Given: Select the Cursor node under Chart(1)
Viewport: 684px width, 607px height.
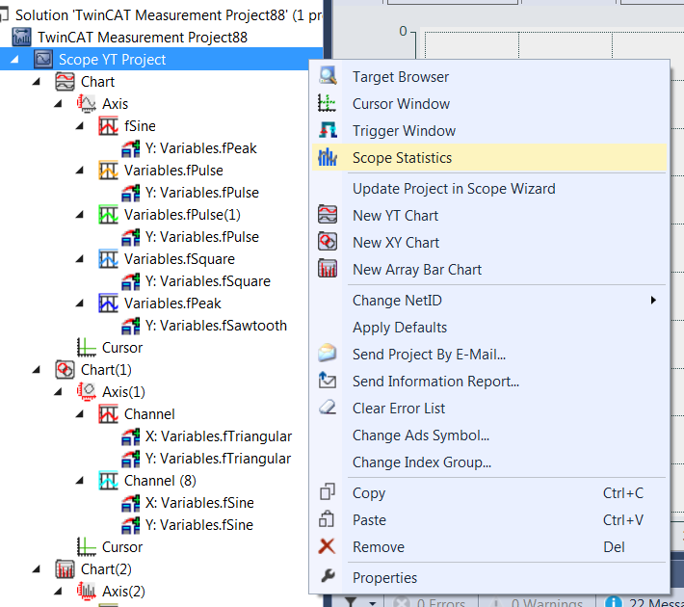Looking at the screenshot, I should pos(122,547).
